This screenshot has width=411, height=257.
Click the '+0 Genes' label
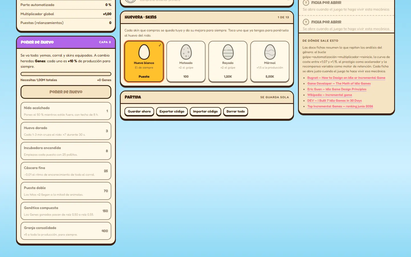tap(104, 80)
